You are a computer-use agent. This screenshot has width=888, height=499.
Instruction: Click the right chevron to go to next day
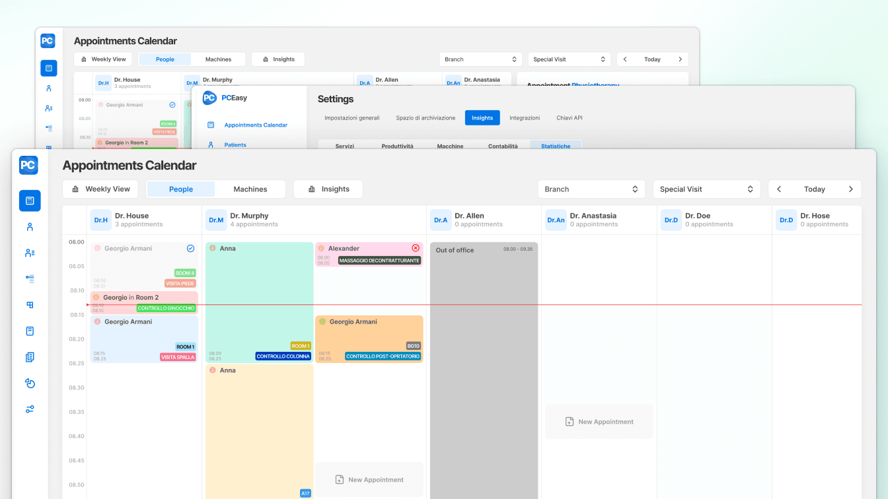click(x=851, y=189)
